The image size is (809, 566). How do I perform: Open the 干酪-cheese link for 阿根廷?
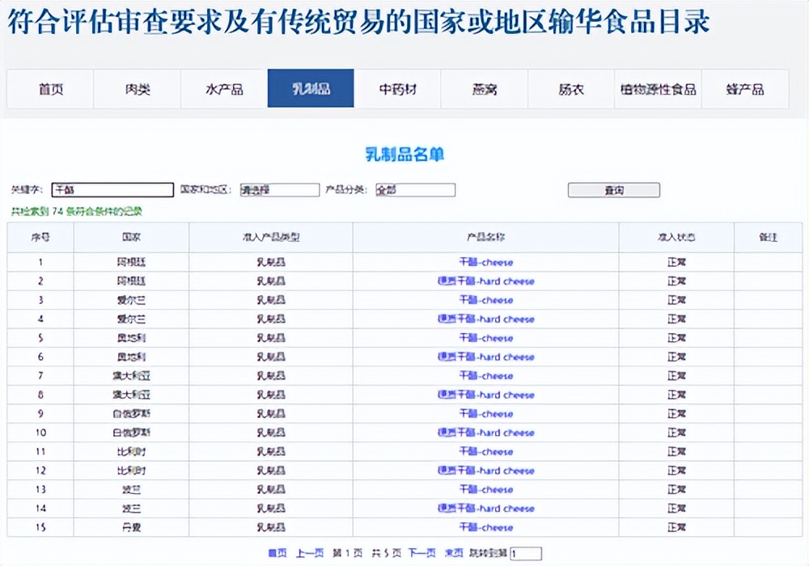(485, 262)
